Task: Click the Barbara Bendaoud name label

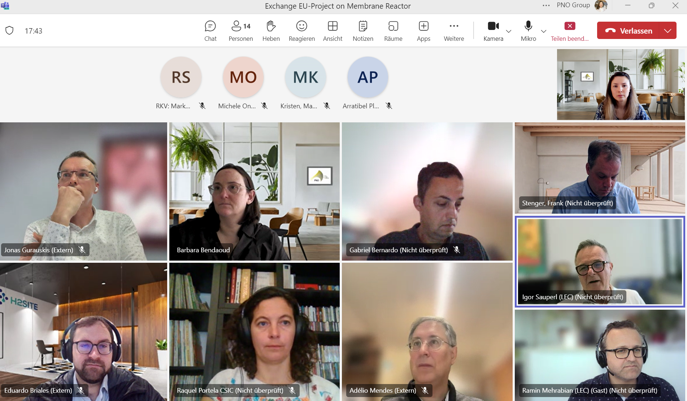Action: (x=203, y=250)
